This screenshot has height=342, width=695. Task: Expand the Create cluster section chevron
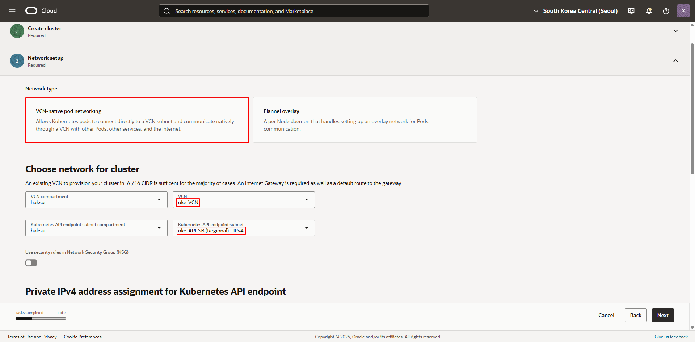point(675,31)
